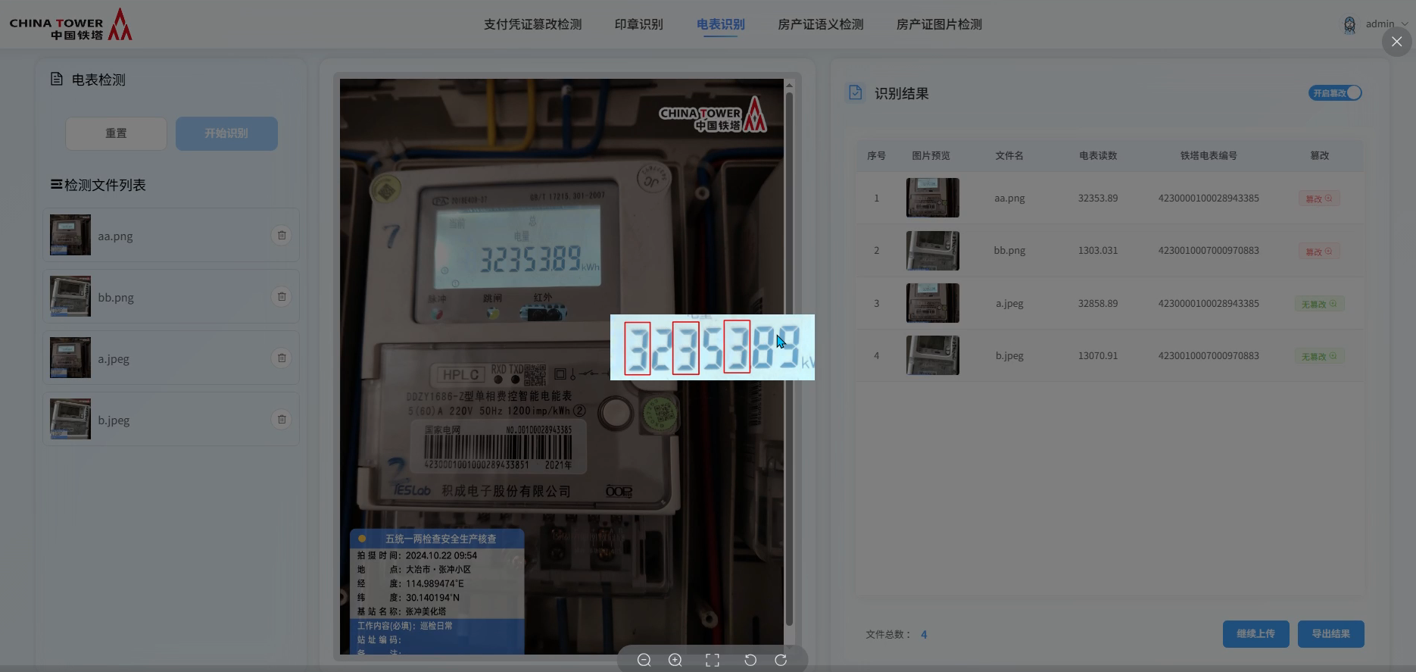Open 房产证图片检测 tab
Screen dimensions: 1416x672
click(939, 24)
